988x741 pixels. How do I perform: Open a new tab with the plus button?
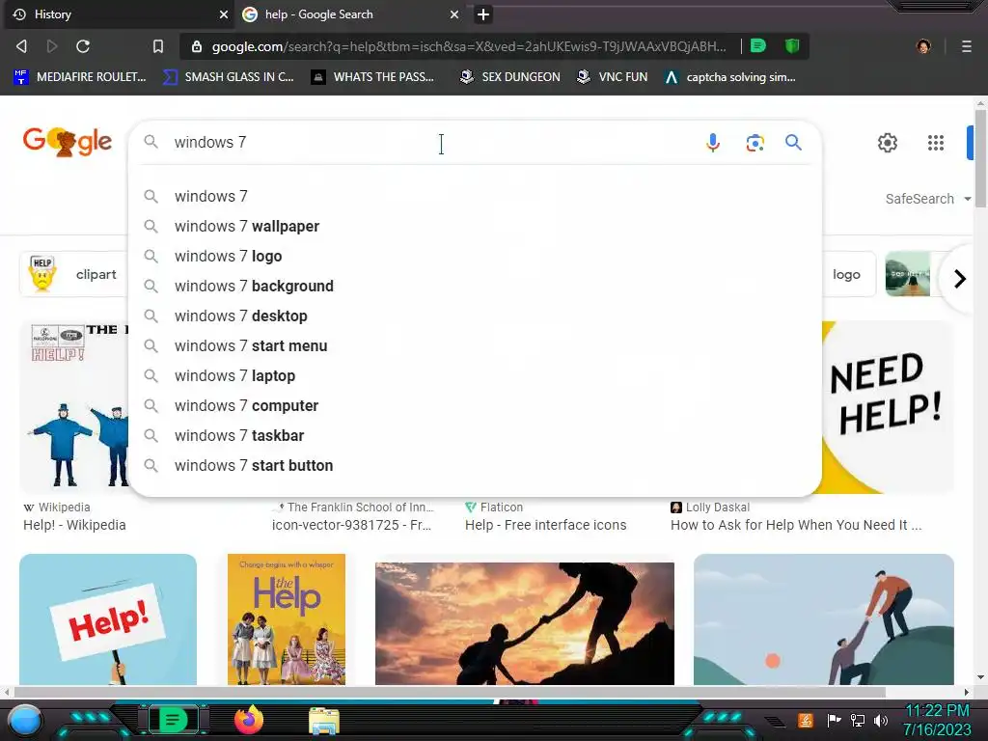tap(483, 14)
